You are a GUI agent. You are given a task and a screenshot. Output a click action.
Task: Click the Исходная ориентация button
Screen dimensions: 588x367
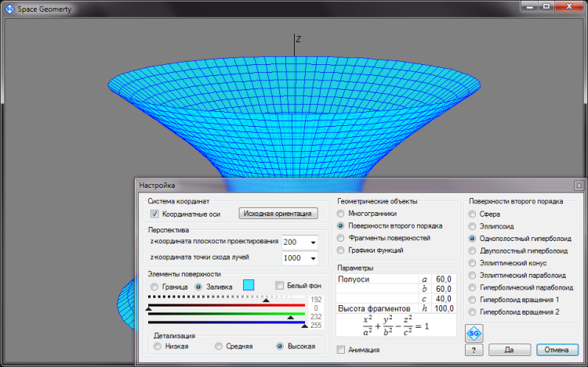[278, 214]
